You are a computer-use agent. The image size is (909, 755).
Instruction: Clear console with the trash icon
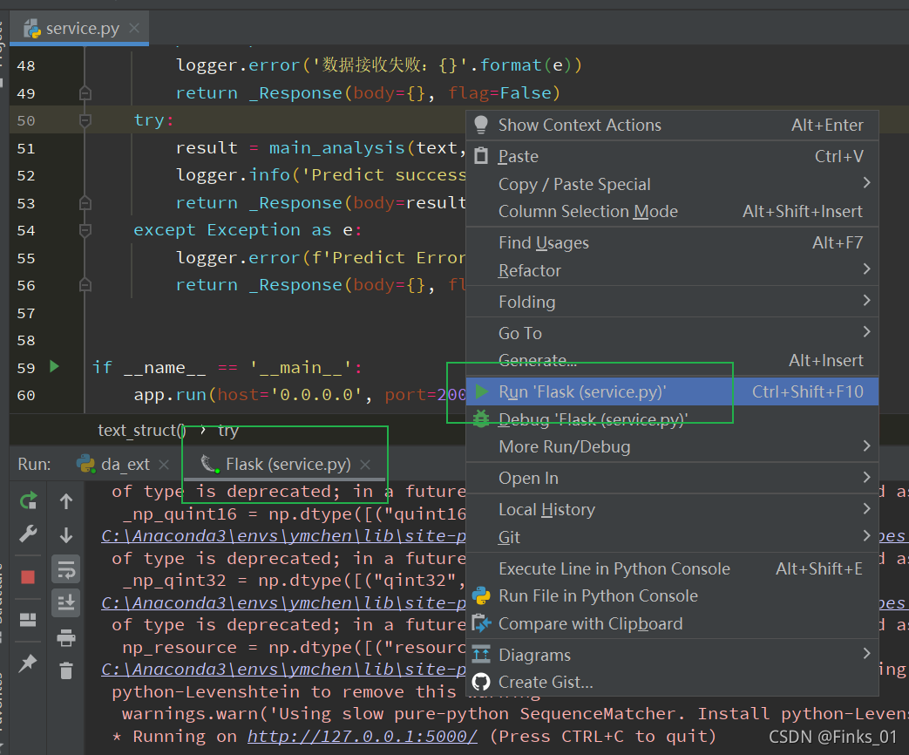point(66,671)
